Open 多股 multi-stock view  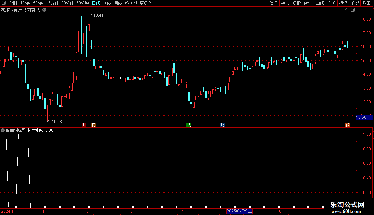[297, 3]
